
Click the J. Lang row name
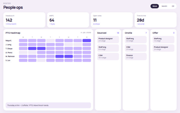[x=8, y=45]
